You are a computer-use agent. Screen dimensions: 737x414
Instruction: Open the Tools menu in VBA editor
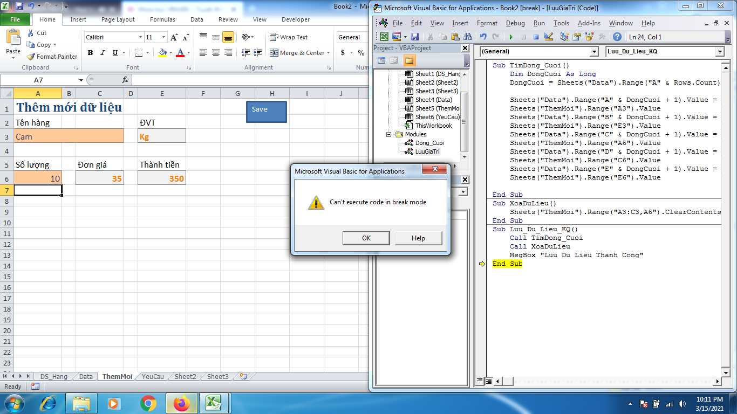[x=561, y=23]
